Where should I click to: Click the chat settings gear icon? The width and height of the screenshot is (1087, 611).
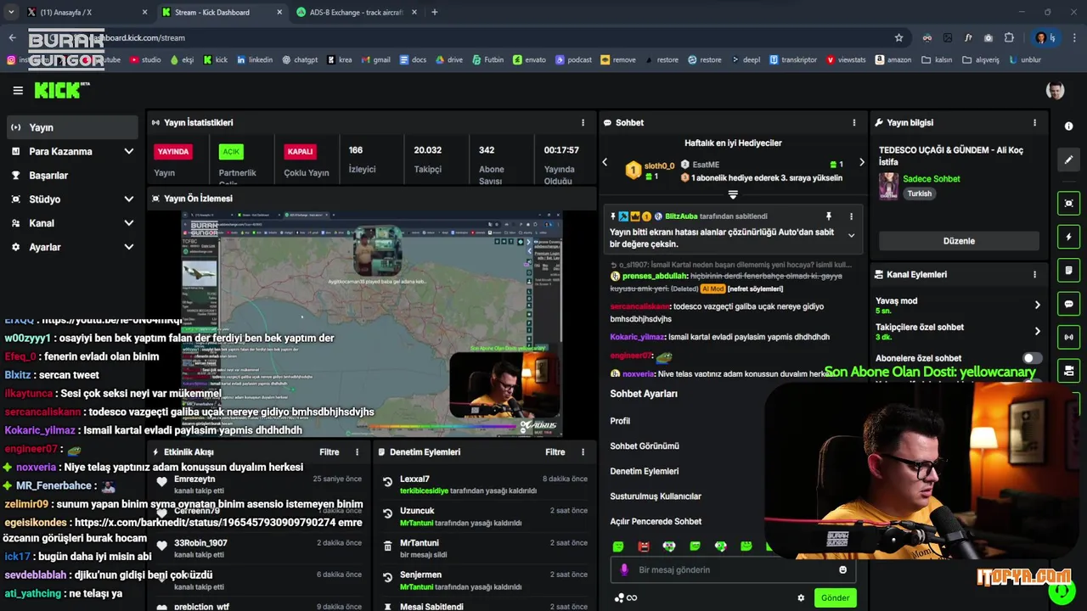click(801, 598)
